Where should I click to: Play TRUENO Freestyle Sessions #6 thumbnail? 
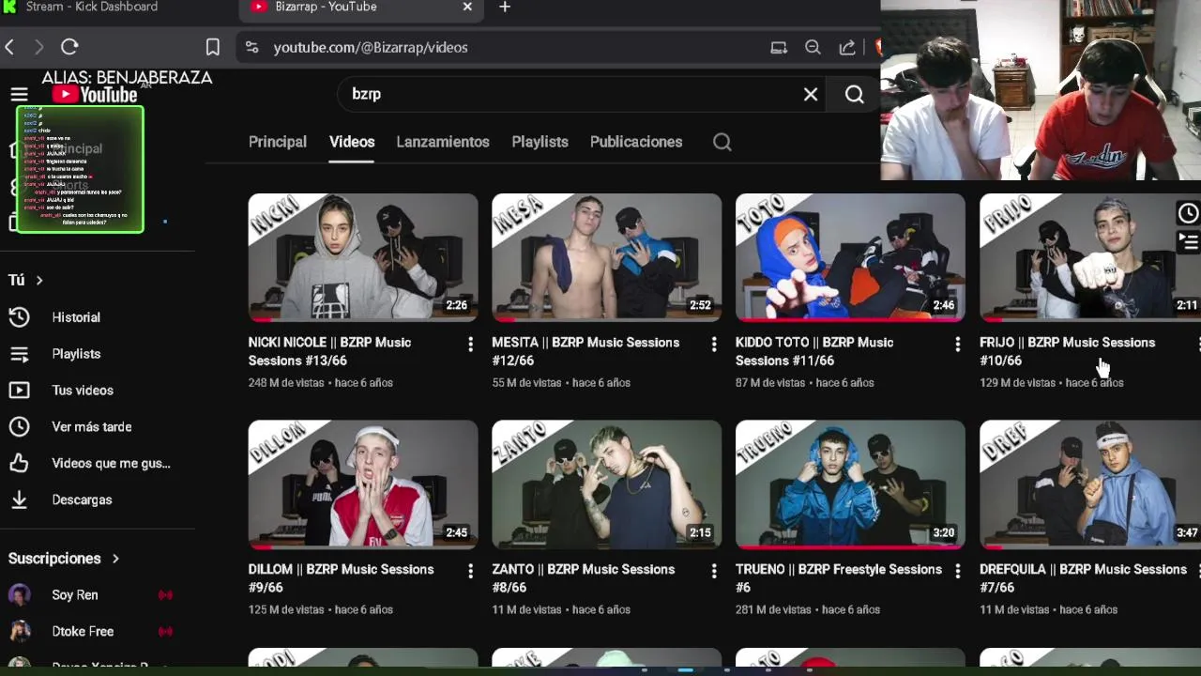(850, 484)
